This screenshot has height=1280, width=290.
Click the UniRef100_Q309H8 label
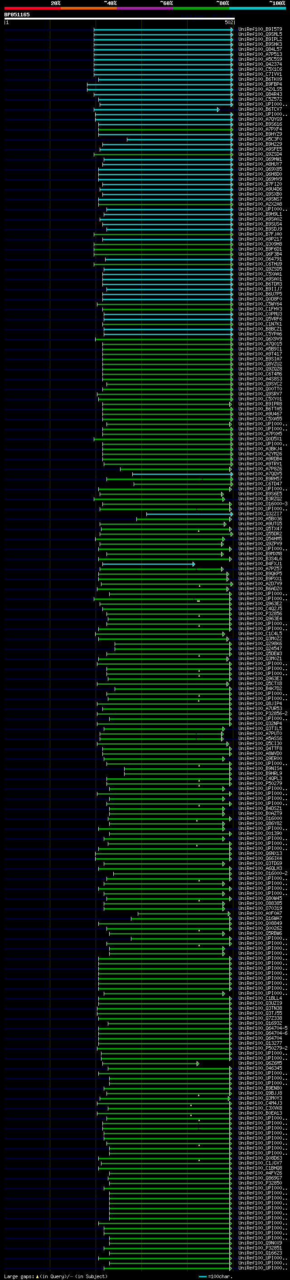[260, 244]
